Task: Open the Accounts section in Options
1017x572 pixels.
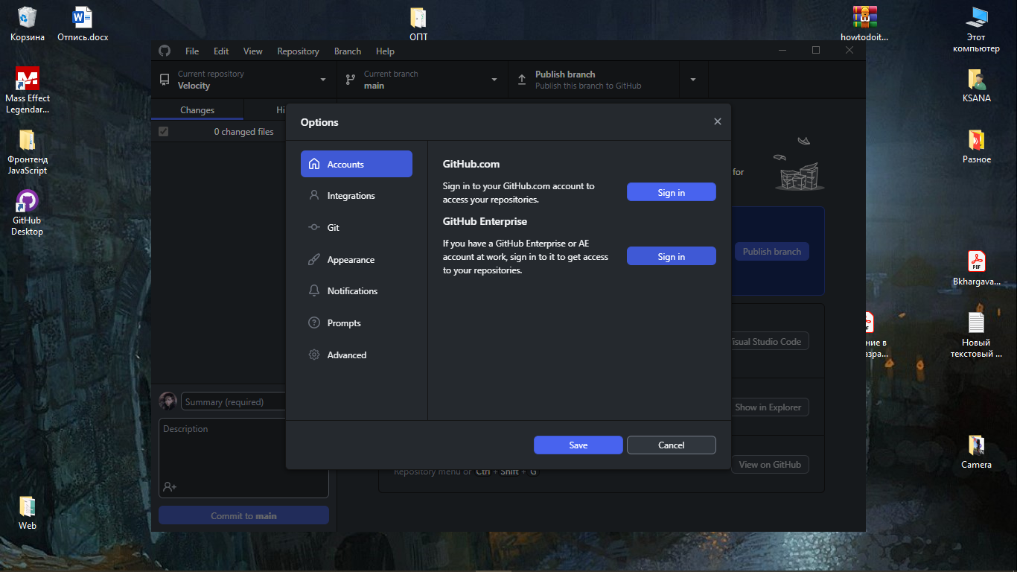Action: click(x=356, y=164)
